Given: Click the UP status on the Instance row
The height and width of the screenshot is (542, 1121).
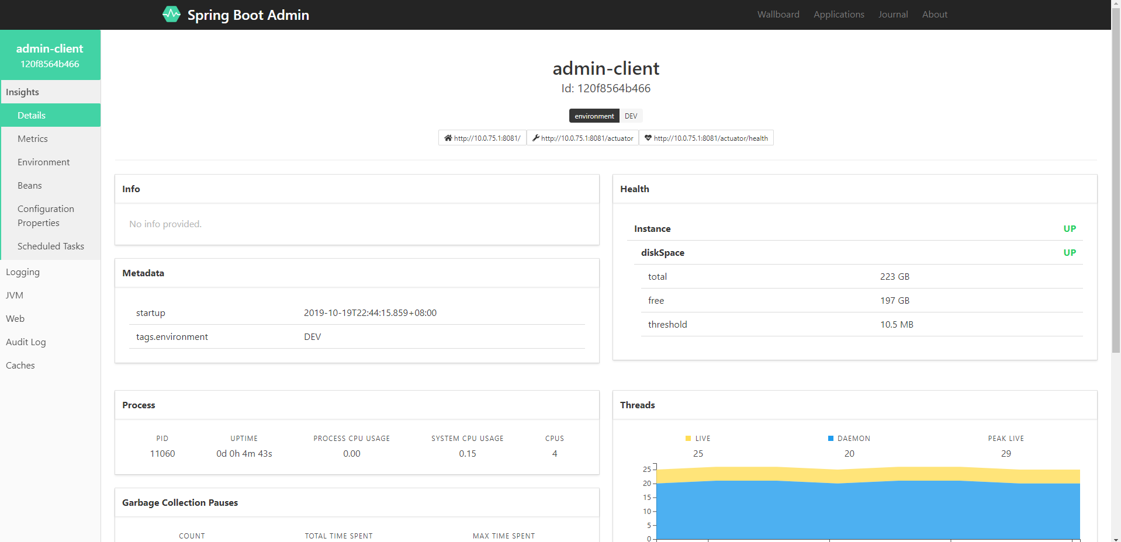Looking at the screenshot, I should click(x=1070, y=228).
